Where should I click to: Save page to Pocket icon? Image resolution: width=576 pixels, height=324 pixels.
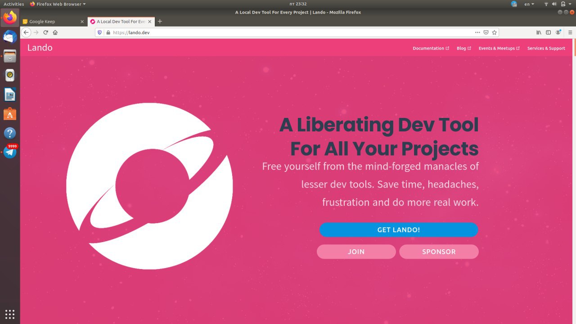[x=486, y=32]
